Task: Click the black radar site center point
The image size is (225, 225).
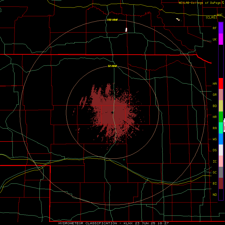Action: click(x=112, y=113)
